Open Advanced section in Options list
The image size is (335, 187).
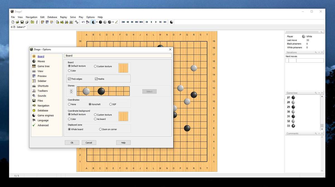43,125
